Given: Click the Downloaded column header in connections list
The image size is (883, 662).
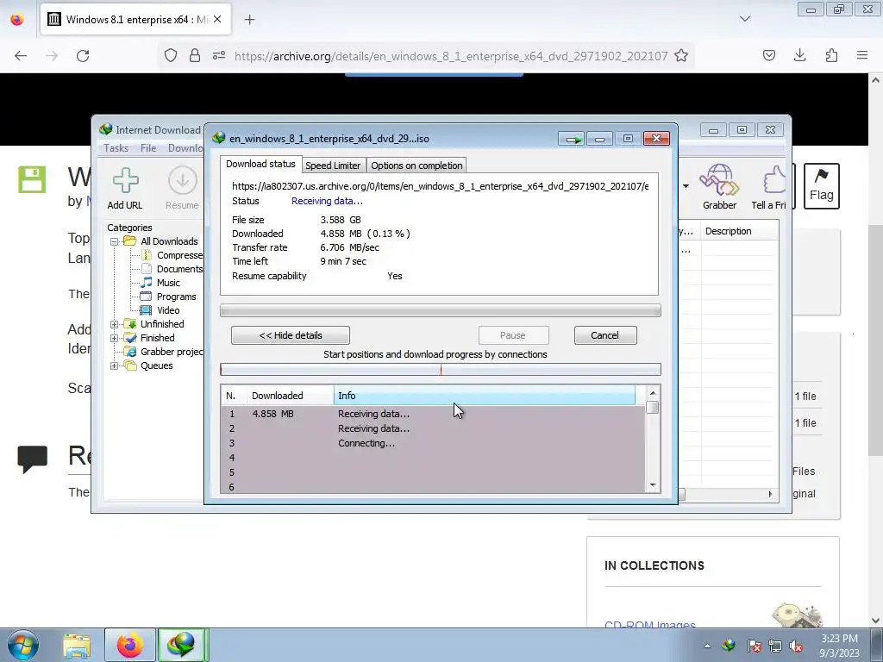Looking at the screenshot, I should point(291,396).
